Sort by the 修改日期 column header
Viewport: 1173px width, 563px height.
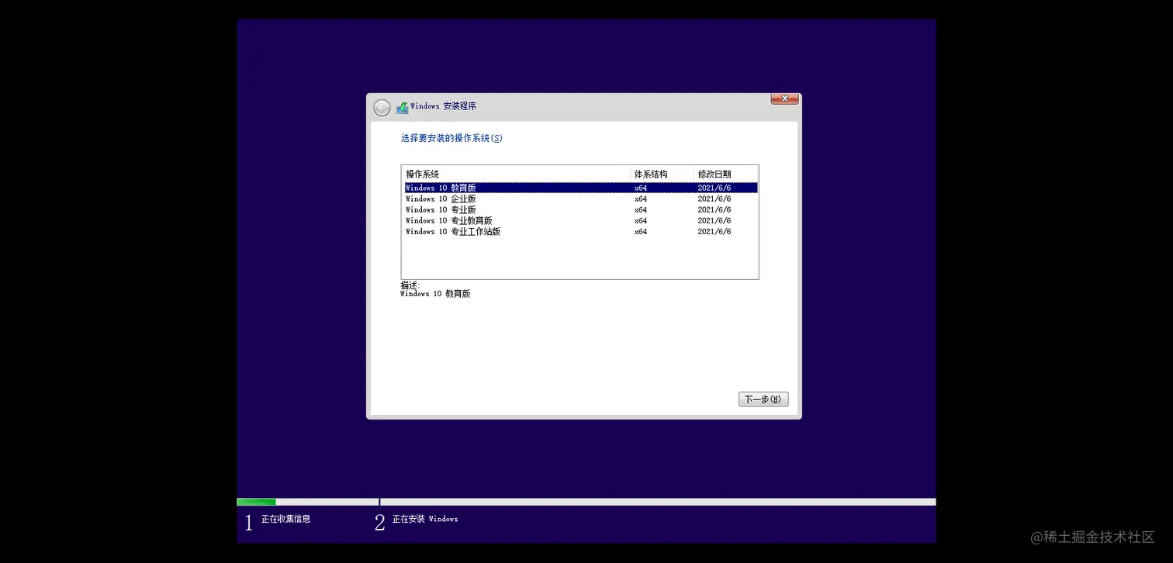[x=713, y=174]
